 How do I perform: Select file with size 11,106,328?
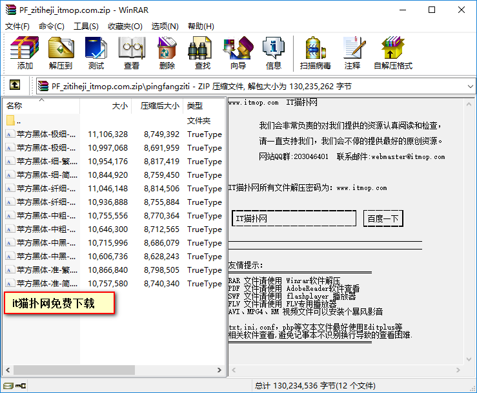pyautogui.click(x=114, y=134)
